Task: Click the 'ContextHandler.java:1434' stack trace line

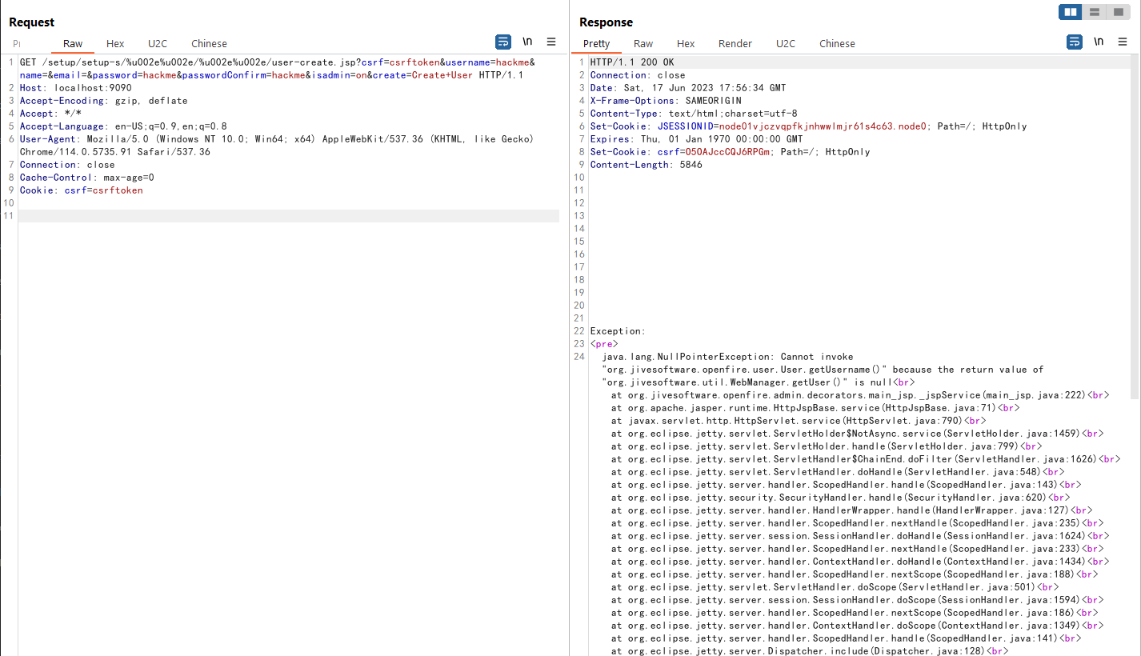Action: 860,562
